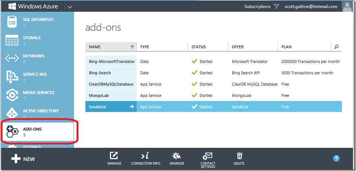Sort by the NAME column header
Viewport: 356px width, 171px height.
point(111,47)
